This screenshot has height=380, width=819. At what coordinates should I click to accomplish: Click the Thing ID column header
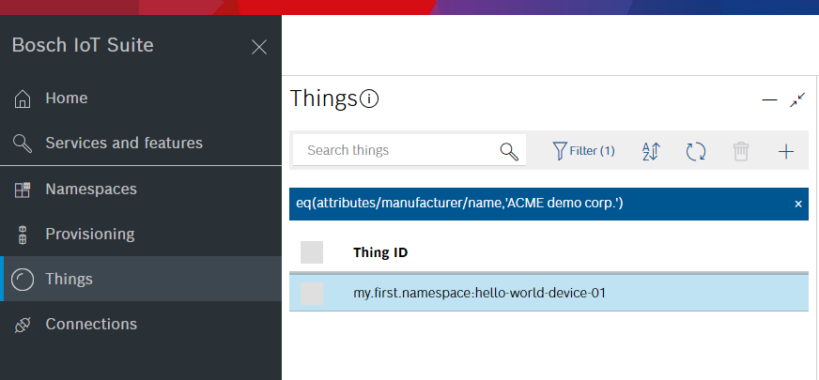380,252
